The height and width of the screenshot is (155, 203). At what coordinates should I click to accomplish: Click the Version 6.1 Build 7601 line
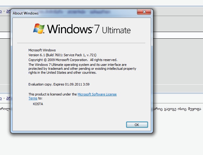click(62, 55)
